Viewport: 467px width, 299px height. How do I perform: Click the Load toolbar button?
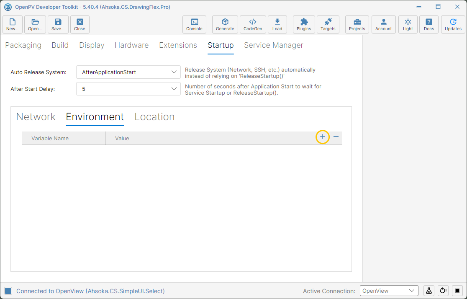[277, 24]
